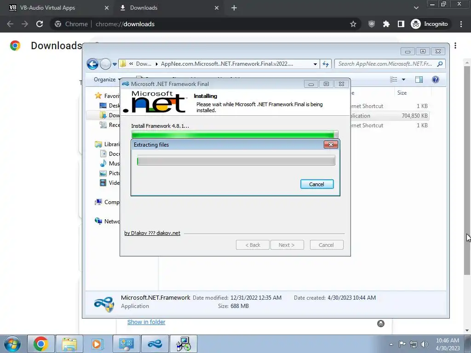Select Libraries in the navigation pane

[108, 144]
